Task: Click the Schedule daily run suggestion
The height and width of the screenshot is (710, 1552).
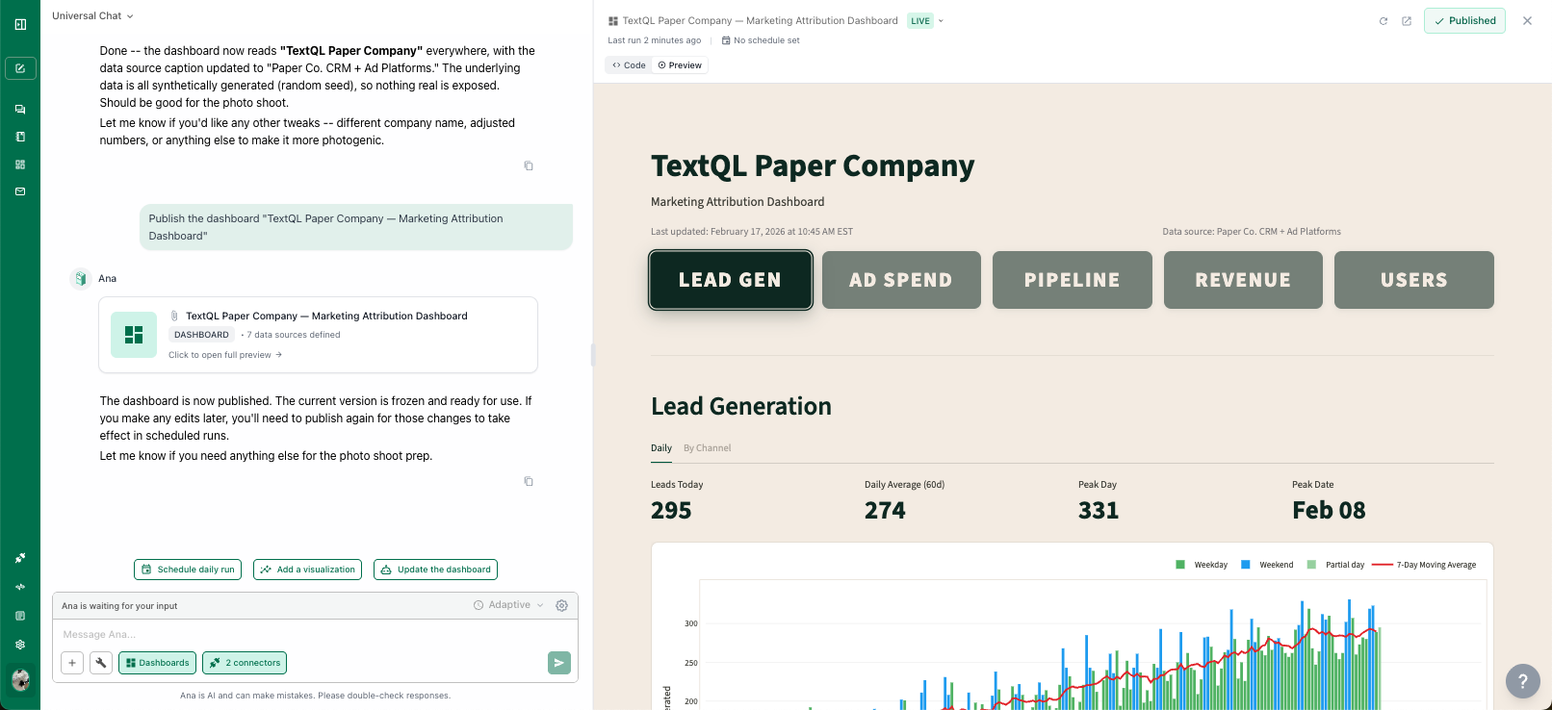Action: [x=188, y=570]
